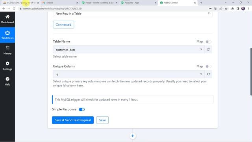Open Chrome three-dot menu

[x=248, y=9]
